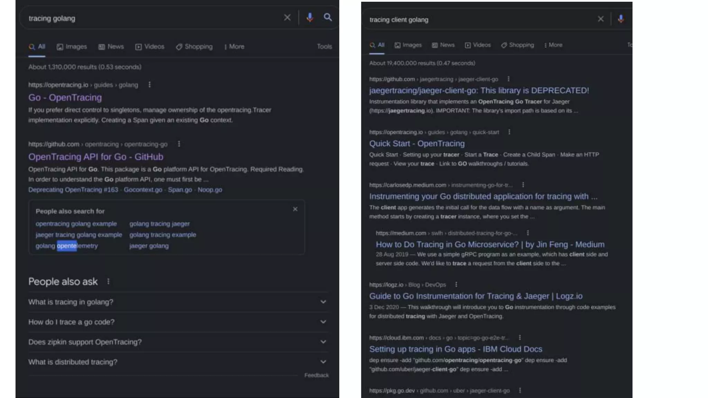Expand 'What is distributed tracing?' question
708x398 pixels.
323,362
